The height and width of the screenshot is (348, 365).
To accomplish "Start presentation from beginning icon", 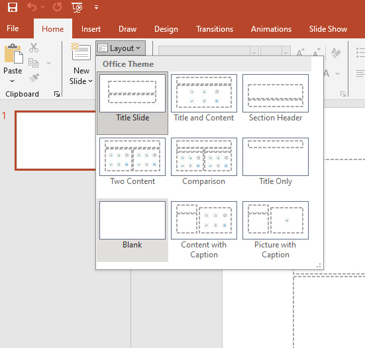I will tap(77, 7).
